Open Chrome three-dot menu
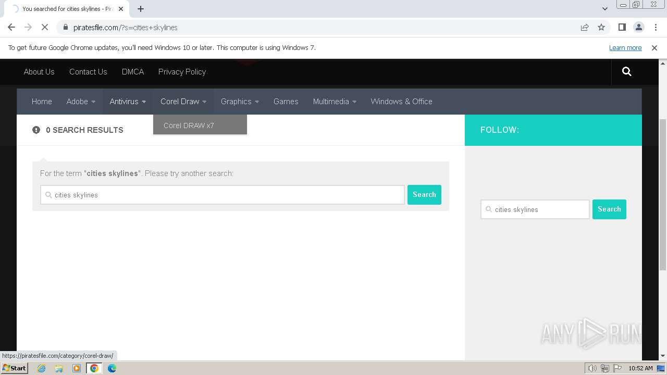This screenshot has height=375, width=667. point(655,27)
